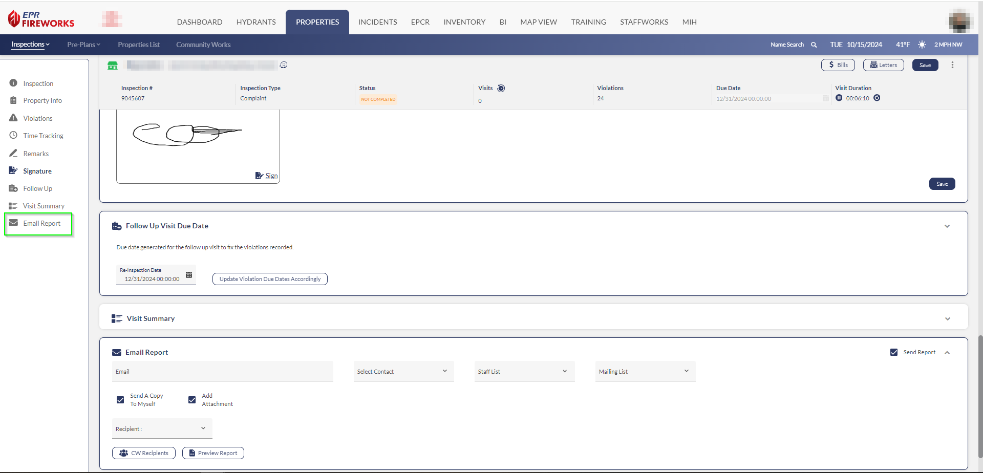Open the Mailing List dropdown

click(x=645, y=372)
